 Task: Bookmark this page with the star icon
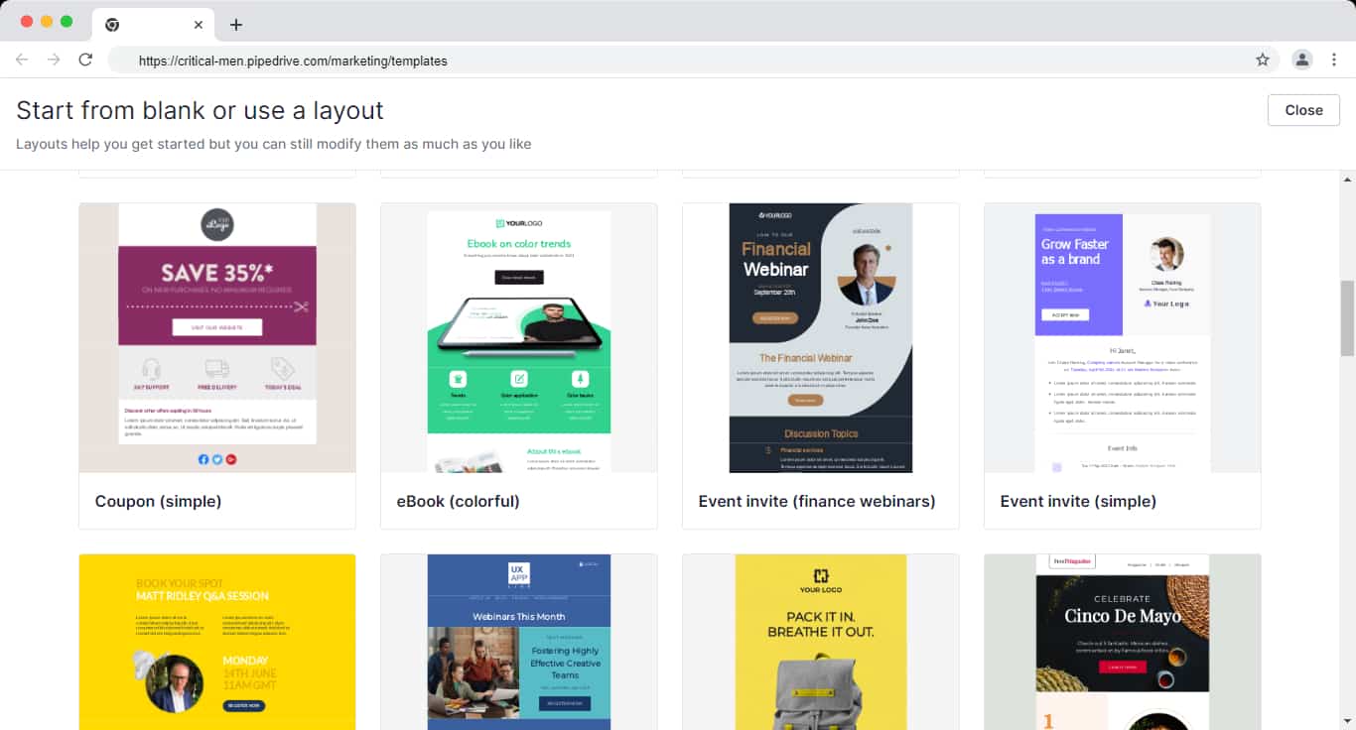(1263, 60)
